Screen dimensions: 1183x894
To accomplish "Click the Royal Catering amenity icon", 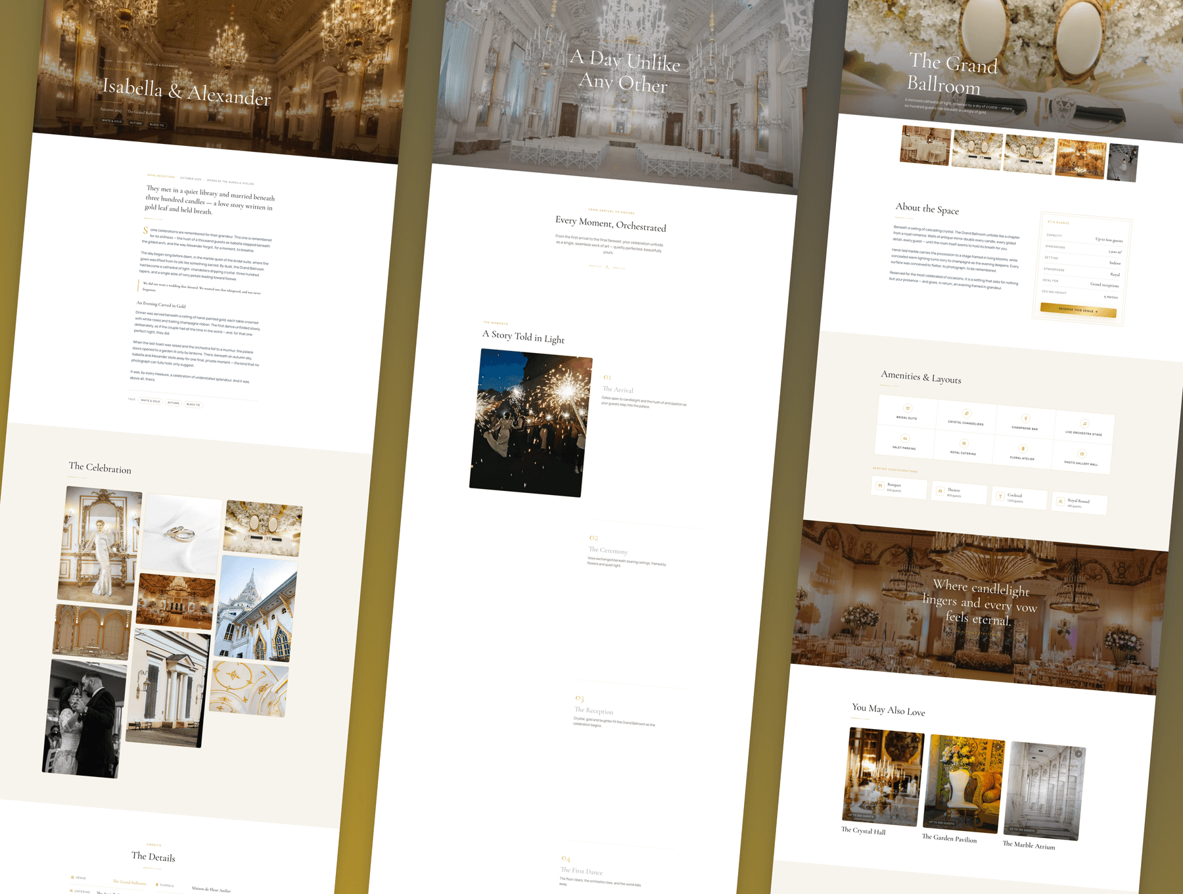I will click(x=964, y=444).
